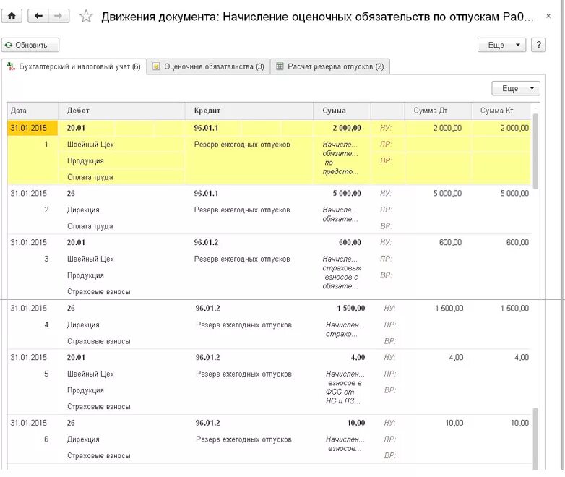Select the 10,00 amount in Сумма column

[356, 423]
